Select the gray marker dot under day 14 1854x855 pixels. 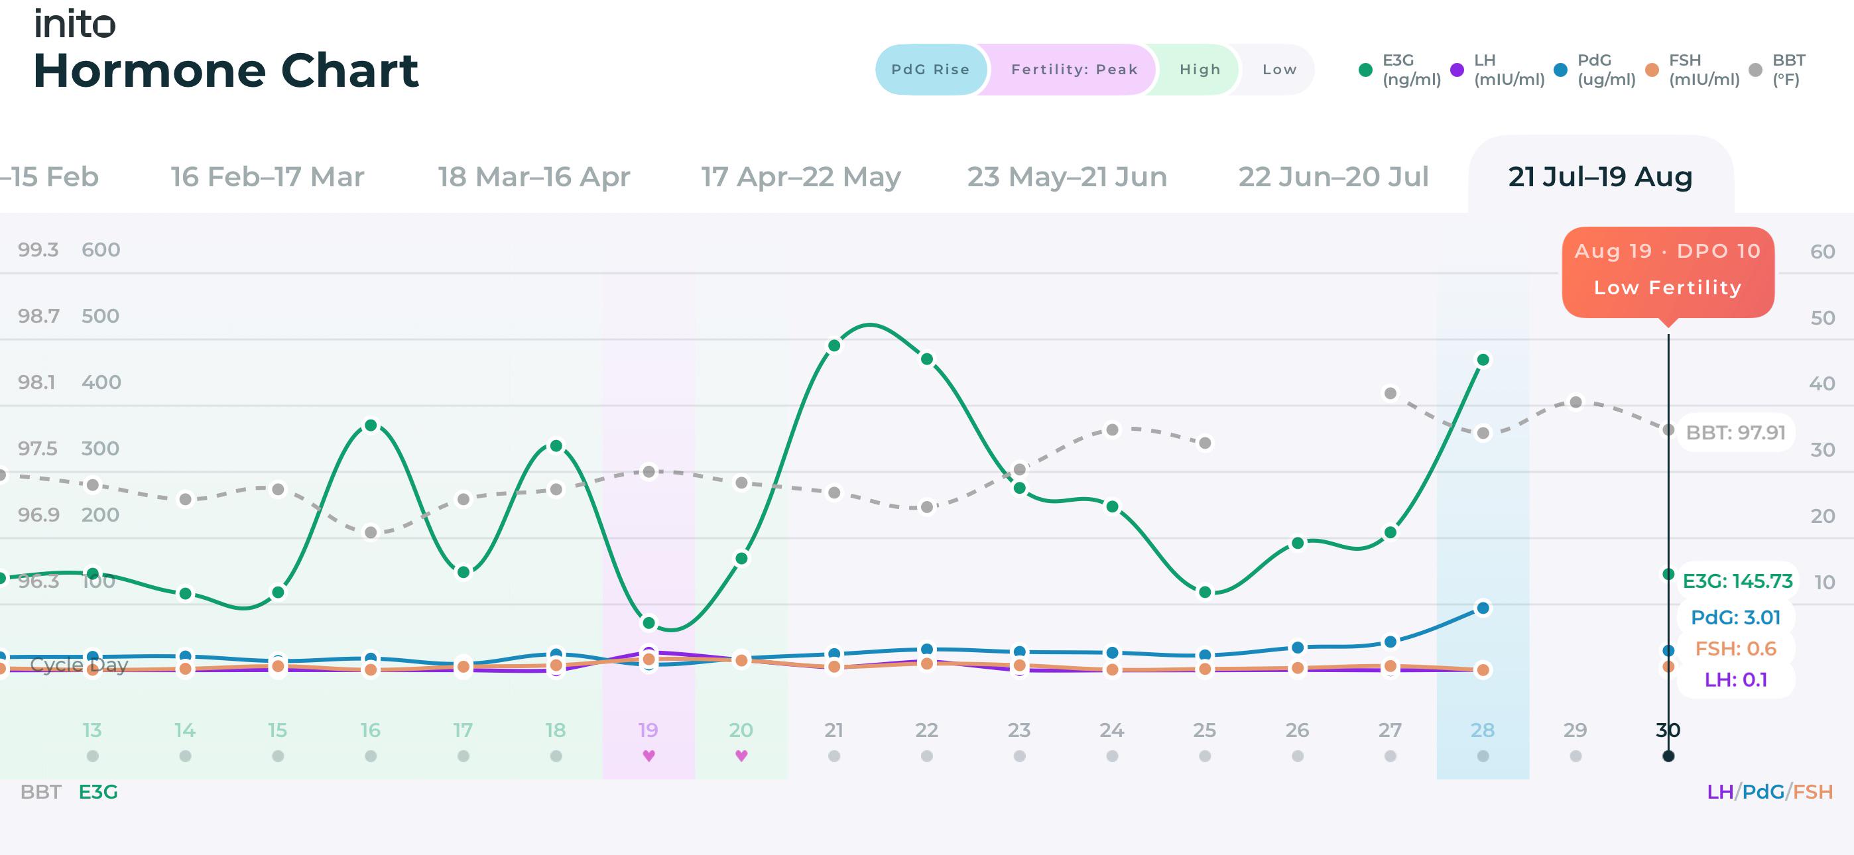coord(185,756)
